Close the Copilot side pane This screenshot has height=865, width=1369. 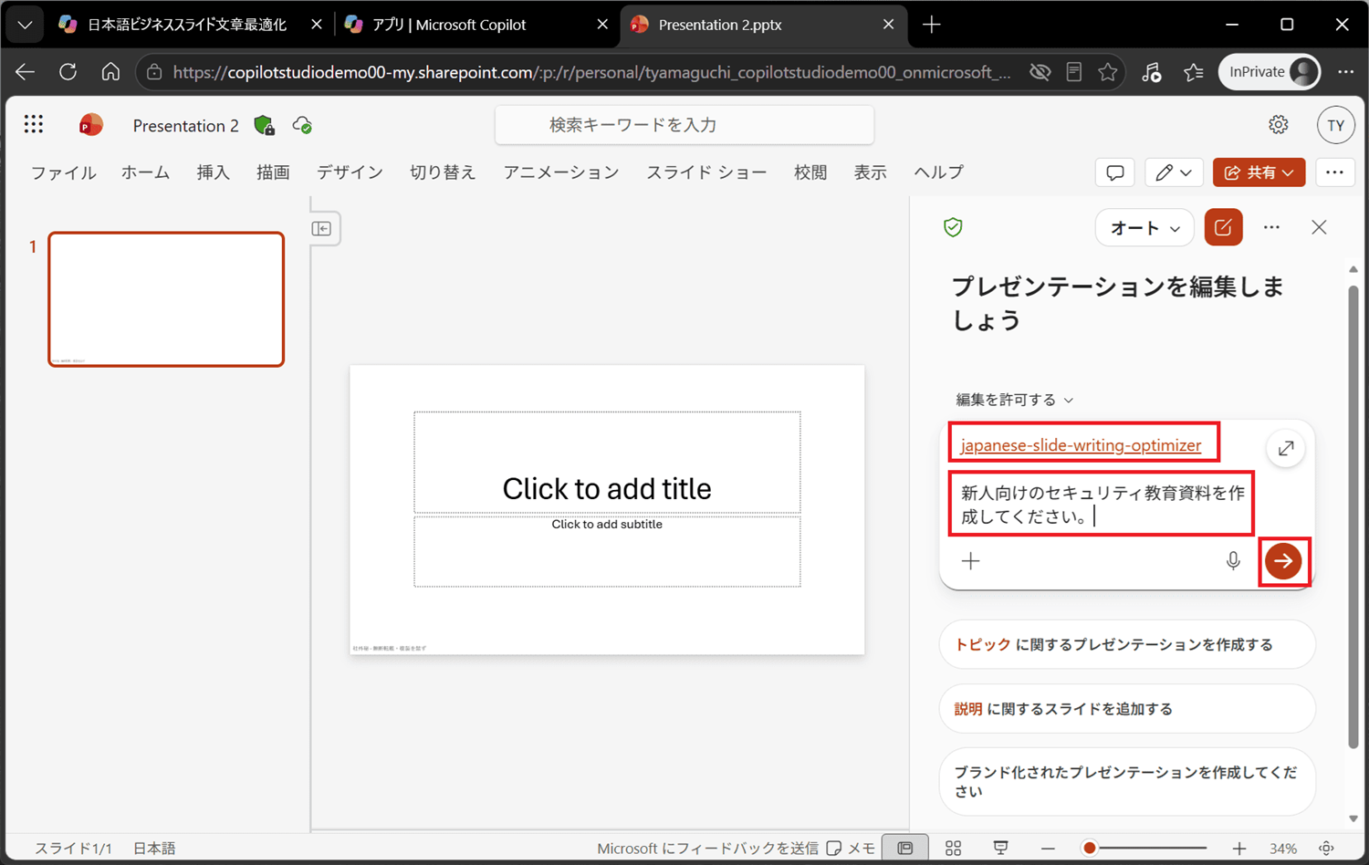pyautogui.click(x=1319, y=227)
